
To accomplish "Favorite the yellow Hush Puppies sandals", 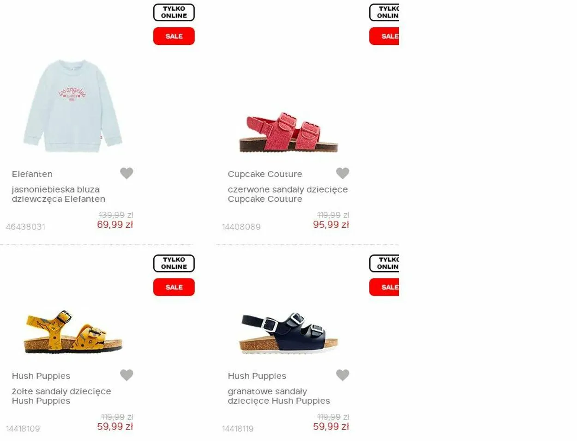I will (126, 375).
